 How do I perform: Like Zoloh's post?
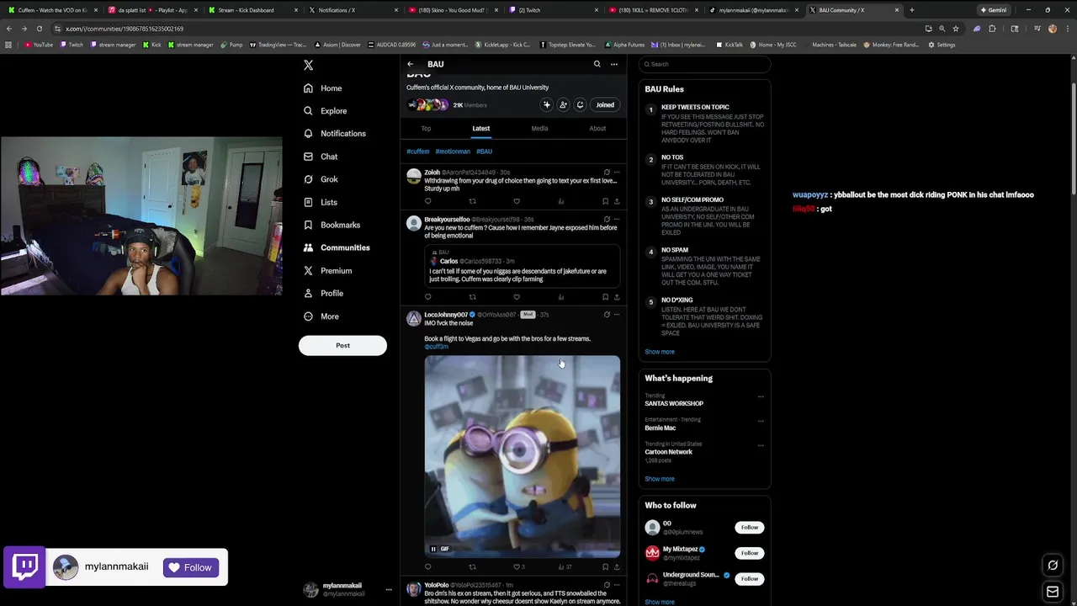coord(517,202)
